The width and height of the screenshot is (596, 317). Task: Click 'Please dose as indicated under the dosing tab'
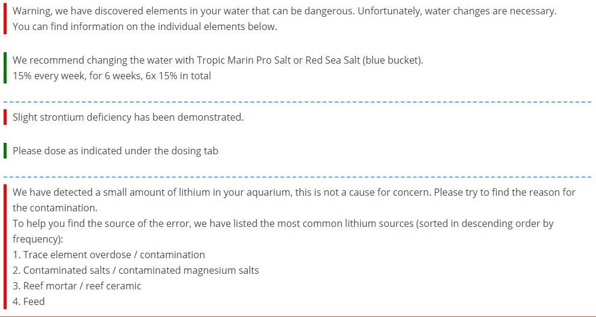115,151
